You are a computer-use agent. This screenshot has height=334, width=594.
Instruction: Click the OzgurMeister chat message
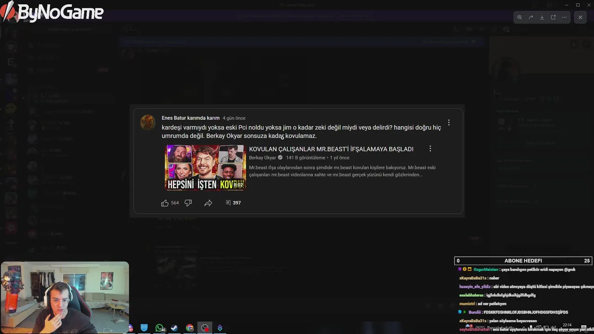tap(517, 269)
